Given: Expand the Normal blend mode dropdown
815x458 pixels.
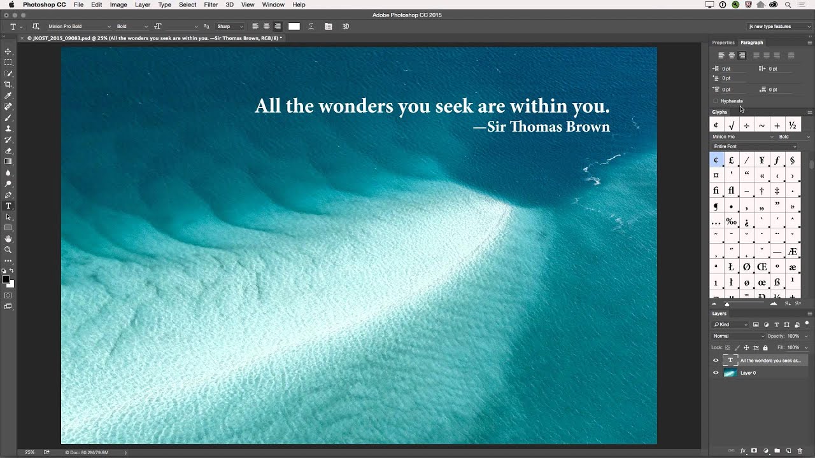Looking at the screenshot, I should (738, 336).
